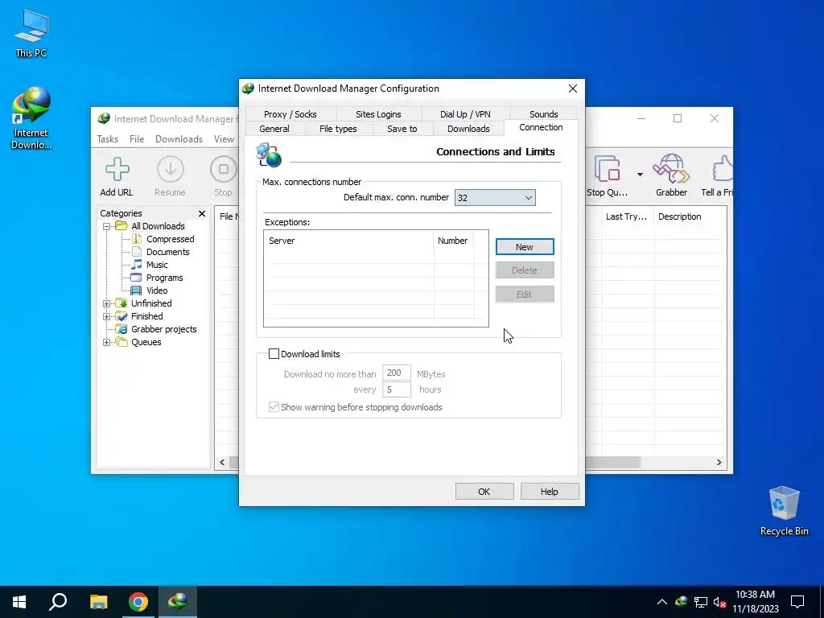824x618 pixels.
Task: Open the Grabber tool icon
Action: [671, 176]
